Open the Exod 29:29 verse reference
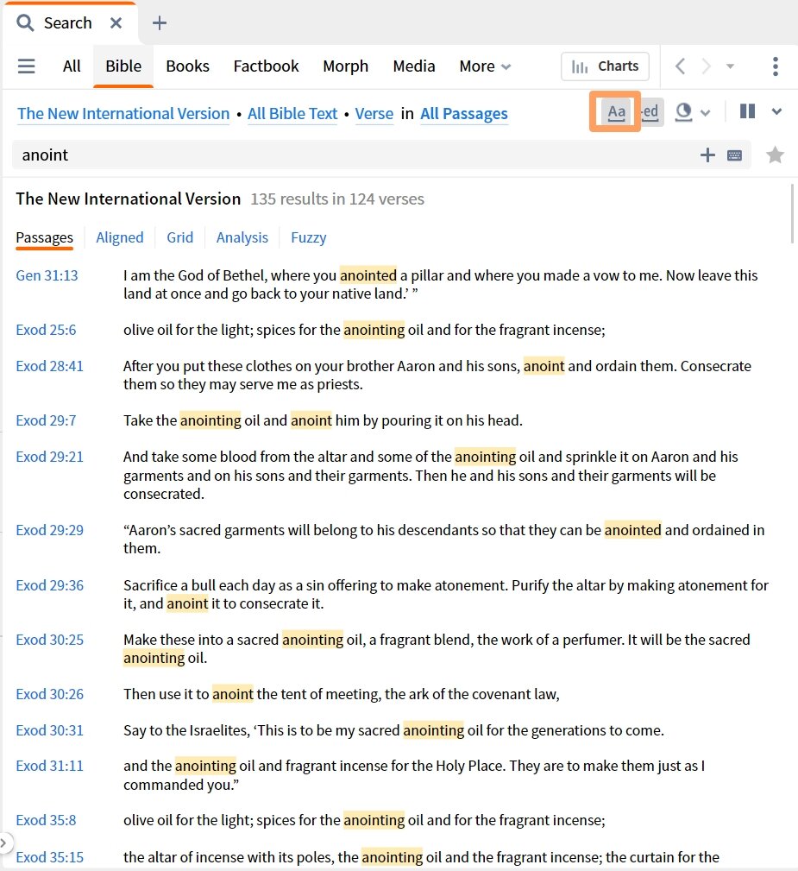Screen dimensions: 798x871 [x=49, y=530]
